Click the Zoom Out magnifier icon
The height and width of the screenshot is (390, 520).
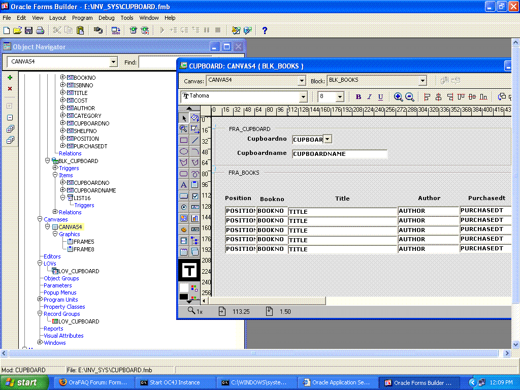pyautogui.click(x=410, y=97)
